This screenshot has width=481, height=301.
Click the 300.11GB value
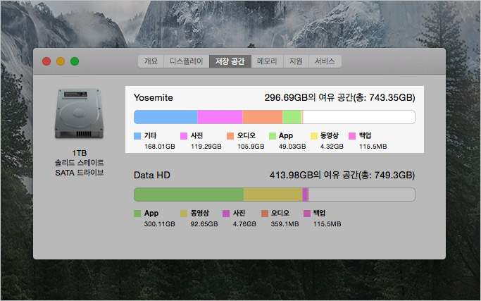(x=160, y=224)
